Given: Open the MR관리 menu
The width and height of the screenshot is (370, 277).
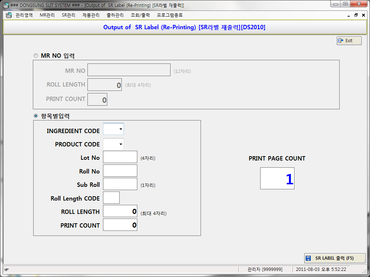Looking at the screenshot, I should (47, 15).
